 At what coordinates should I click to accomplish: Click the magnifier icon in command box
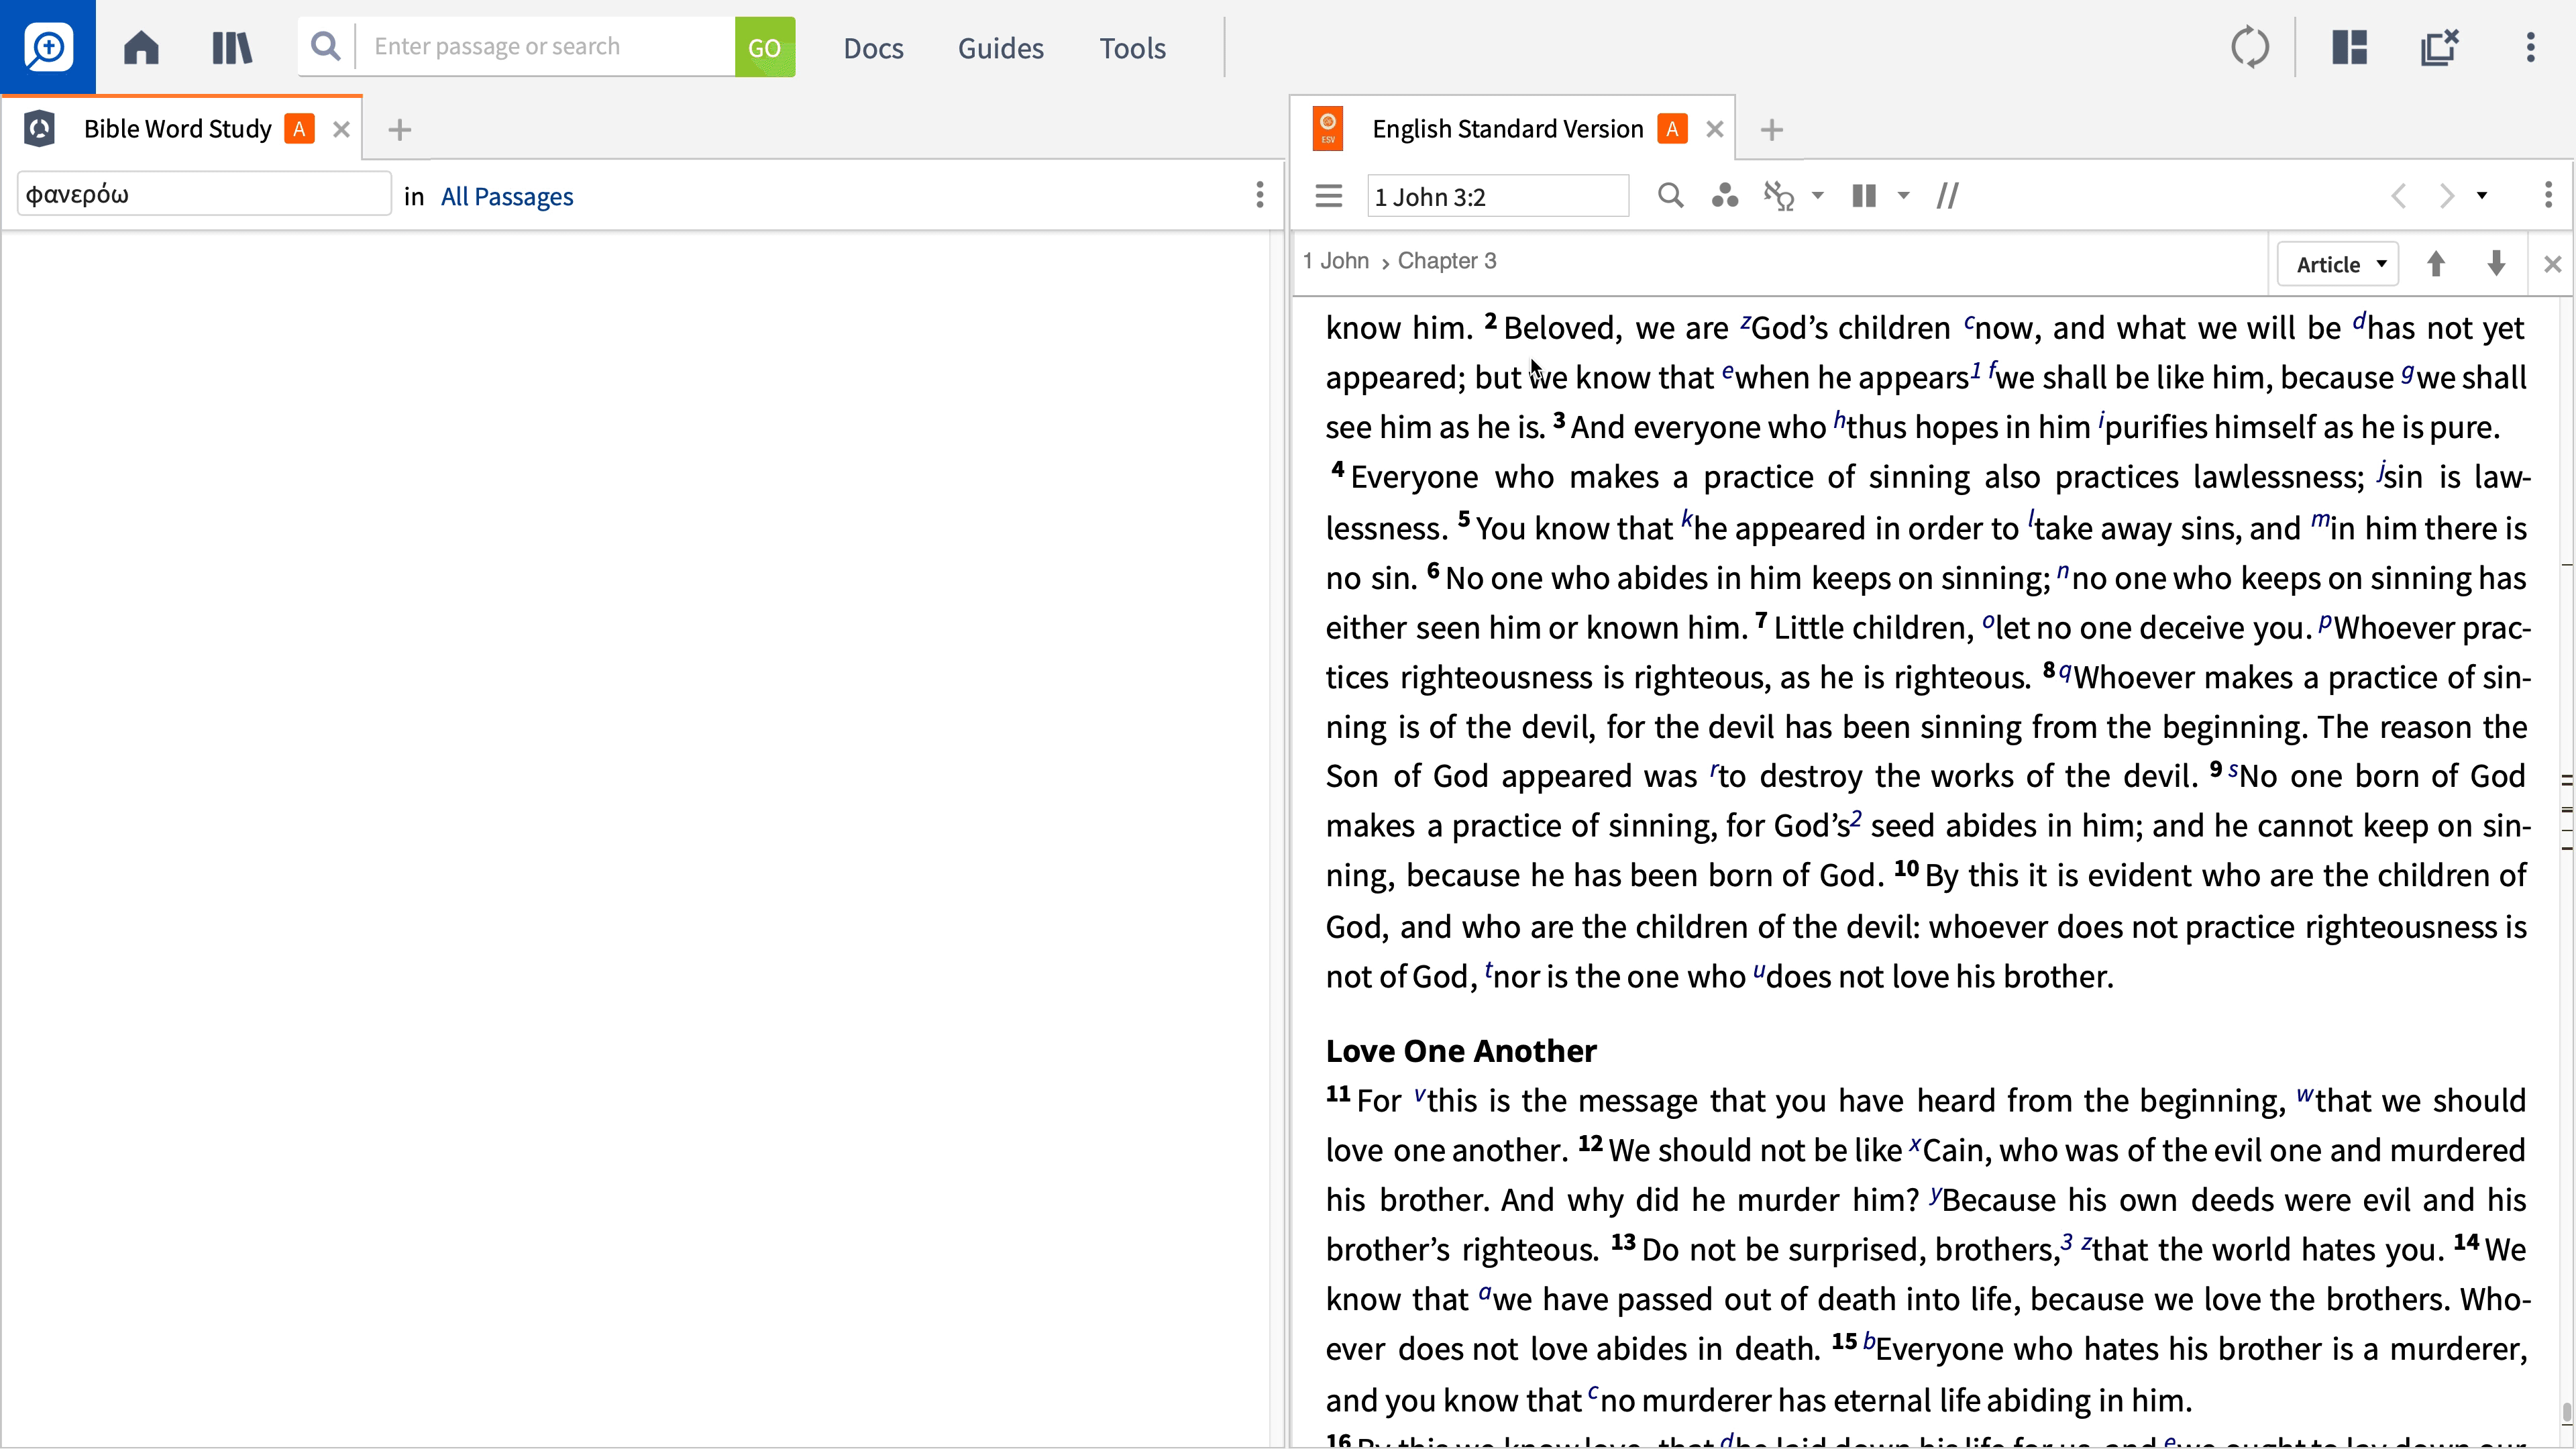coord(325,46)
